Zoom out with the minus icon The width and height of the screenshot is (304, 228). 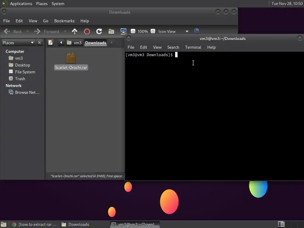(133, 31)
